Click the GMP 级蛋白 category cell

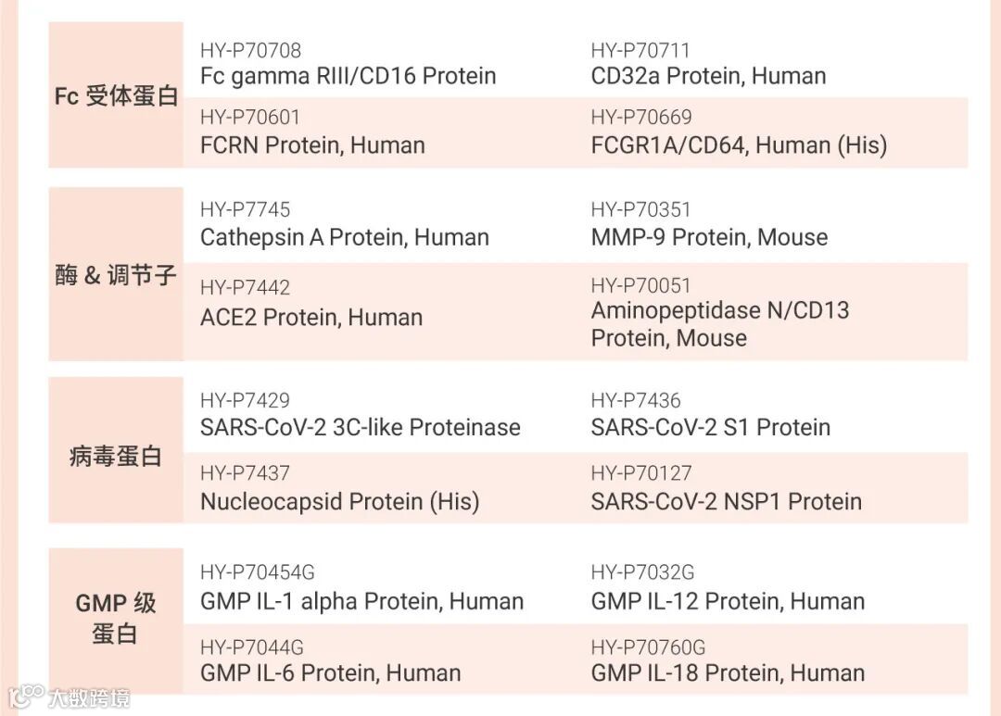(116, 619)
